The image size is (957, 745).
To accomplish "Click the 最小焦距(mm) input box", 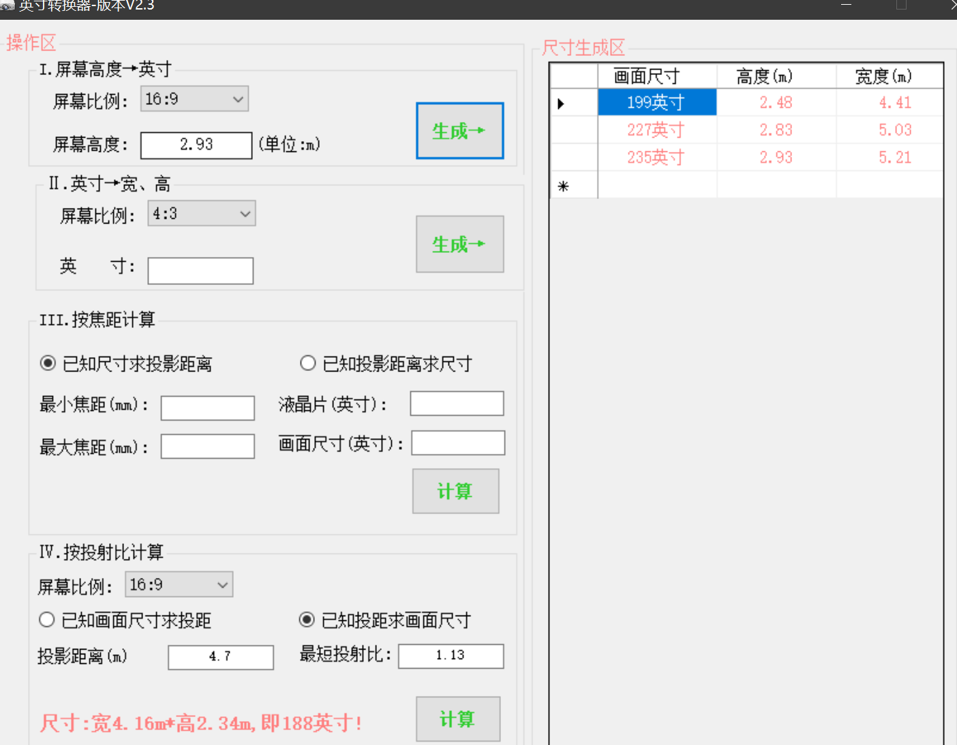I will (x=208, y=408).
